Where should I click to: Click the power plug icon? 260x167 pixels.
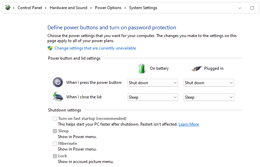pos(196,68)
